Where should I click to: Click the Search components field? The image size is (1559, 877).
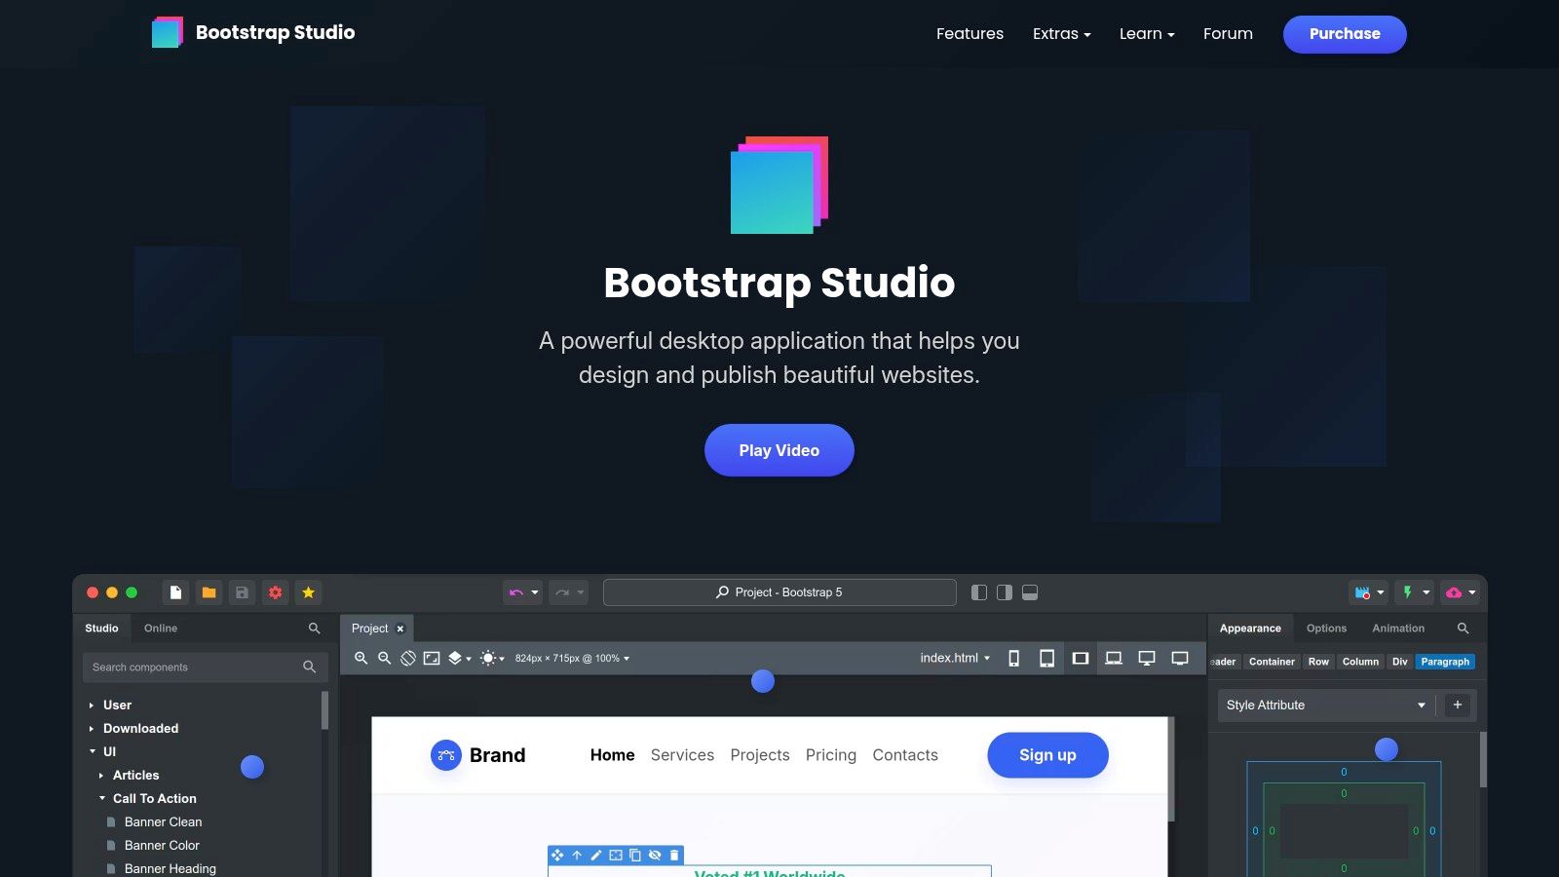[x=205, y=667]
